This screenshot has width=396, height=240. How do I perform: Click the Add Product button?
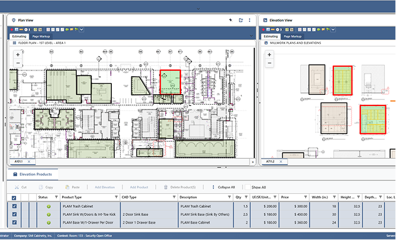tap(139, 187)
